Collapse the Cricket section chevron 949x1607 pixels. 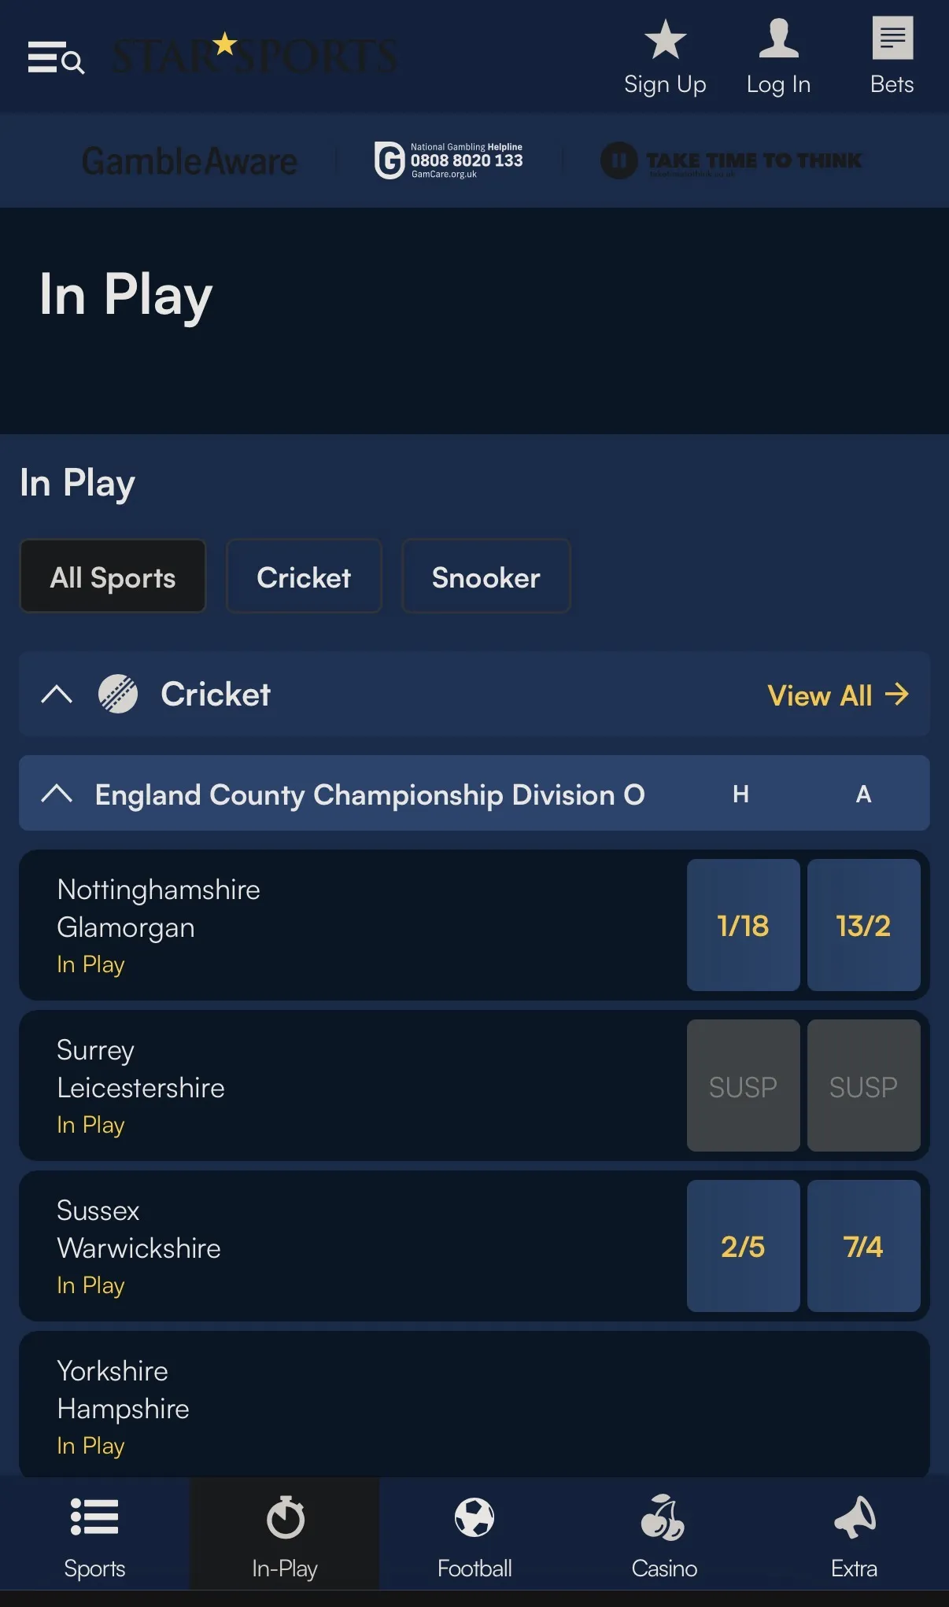click(56, 694)
